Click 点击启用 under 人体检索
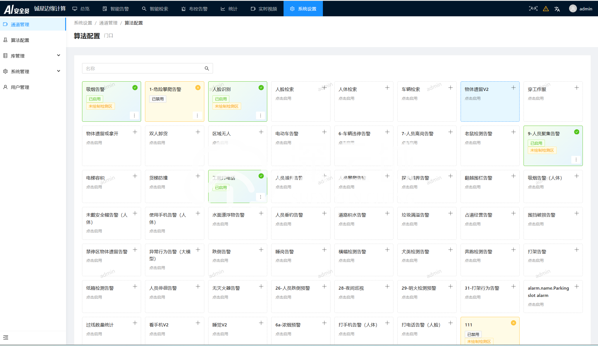This screenshot has width=598, height=346. click(x=346, y=98)
